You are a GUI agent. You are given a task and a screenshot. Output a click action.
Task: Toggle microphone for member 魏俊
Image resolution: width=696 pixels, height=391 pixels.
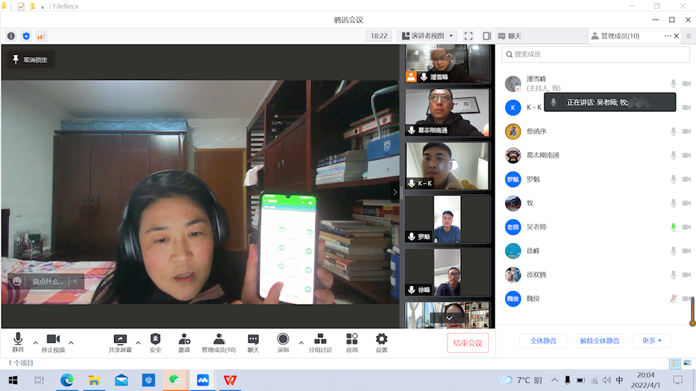click(673, 298)
